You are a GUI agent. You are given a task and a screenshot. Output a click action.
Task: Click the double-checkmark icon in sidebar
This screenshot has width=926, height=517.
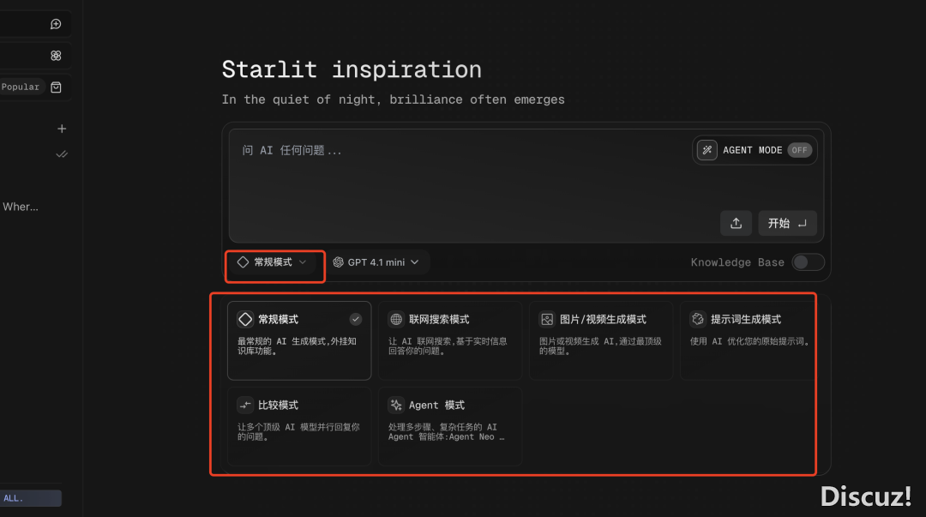pos(62,154)
